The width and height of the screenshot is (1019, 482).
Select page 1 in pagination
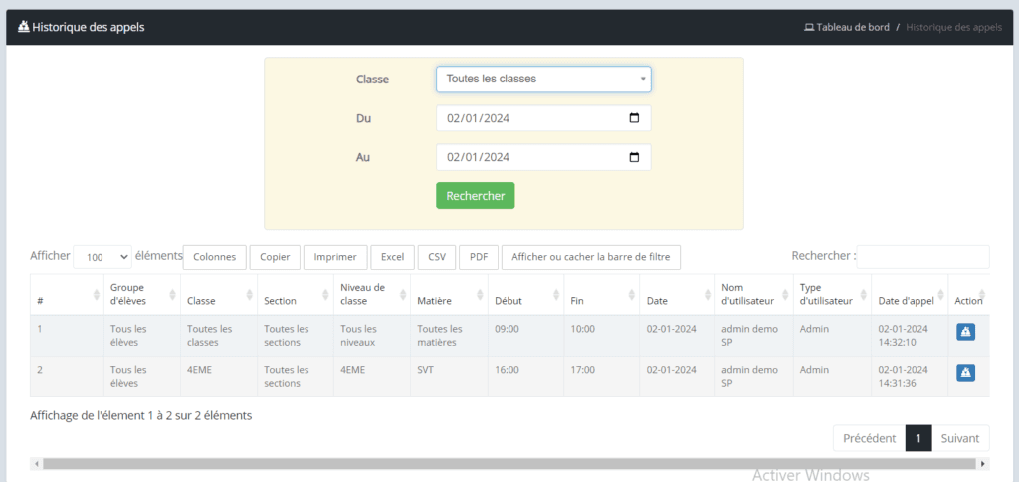tap(917, 438)
